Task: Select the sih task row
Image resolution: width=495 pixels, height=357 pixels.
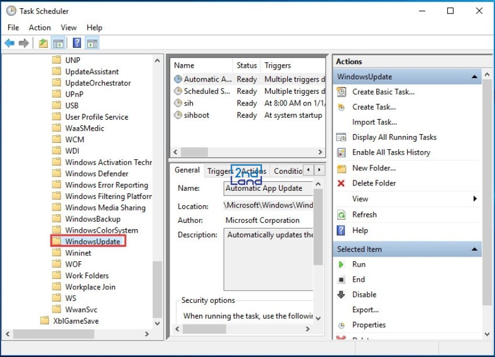Action: point(249,103)
